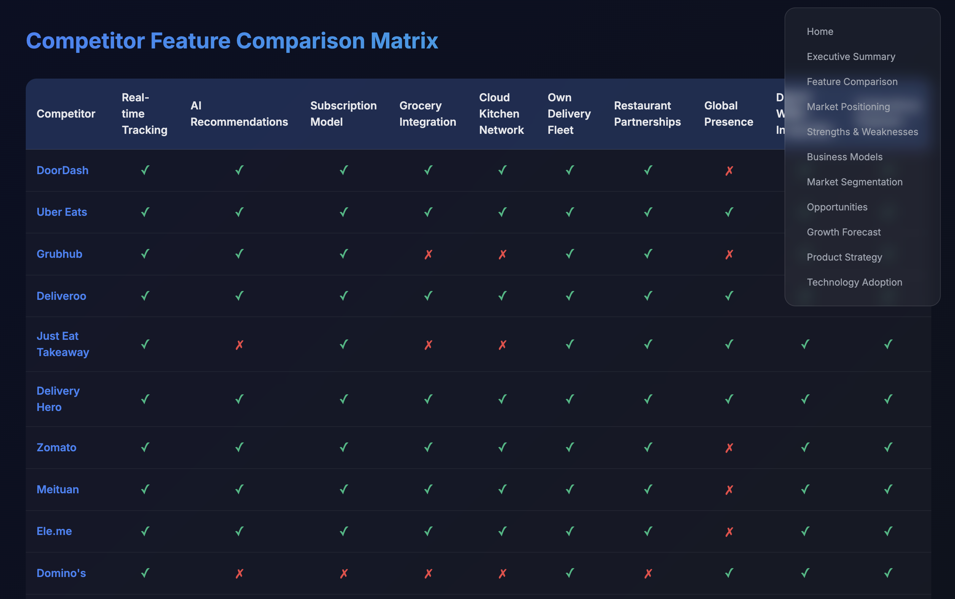
Task: Navigate to Technology Adoption
Action: [855, 282]
